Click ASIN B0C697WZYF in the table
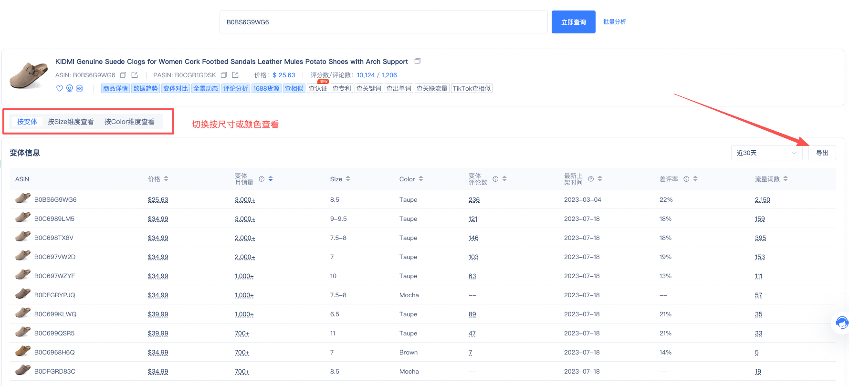 tap(54, 276)
